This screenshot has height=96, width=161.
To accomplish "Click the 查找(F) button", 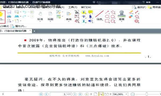I will (139, 7).
